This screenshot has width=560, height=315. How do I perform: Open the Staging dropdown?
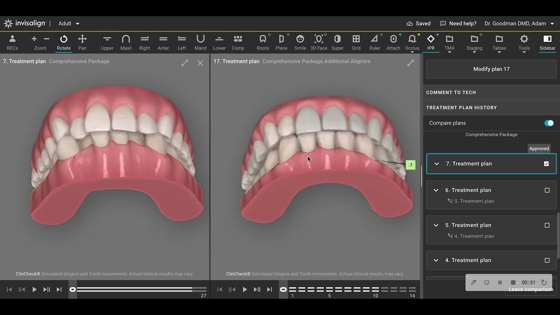[x=474, y=43]
